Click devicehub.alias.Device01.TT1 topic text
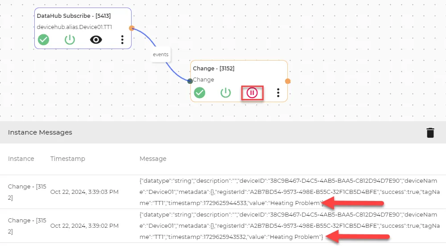The image size is (446, 246). tap(74, 27)
